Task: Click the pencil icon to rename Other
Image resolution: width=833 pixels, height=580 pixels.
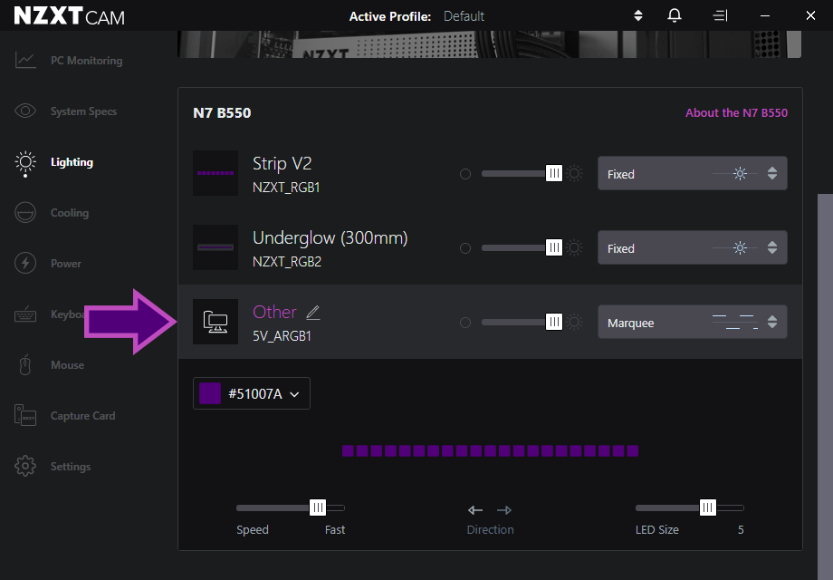Action: click(x=312, y=312)
